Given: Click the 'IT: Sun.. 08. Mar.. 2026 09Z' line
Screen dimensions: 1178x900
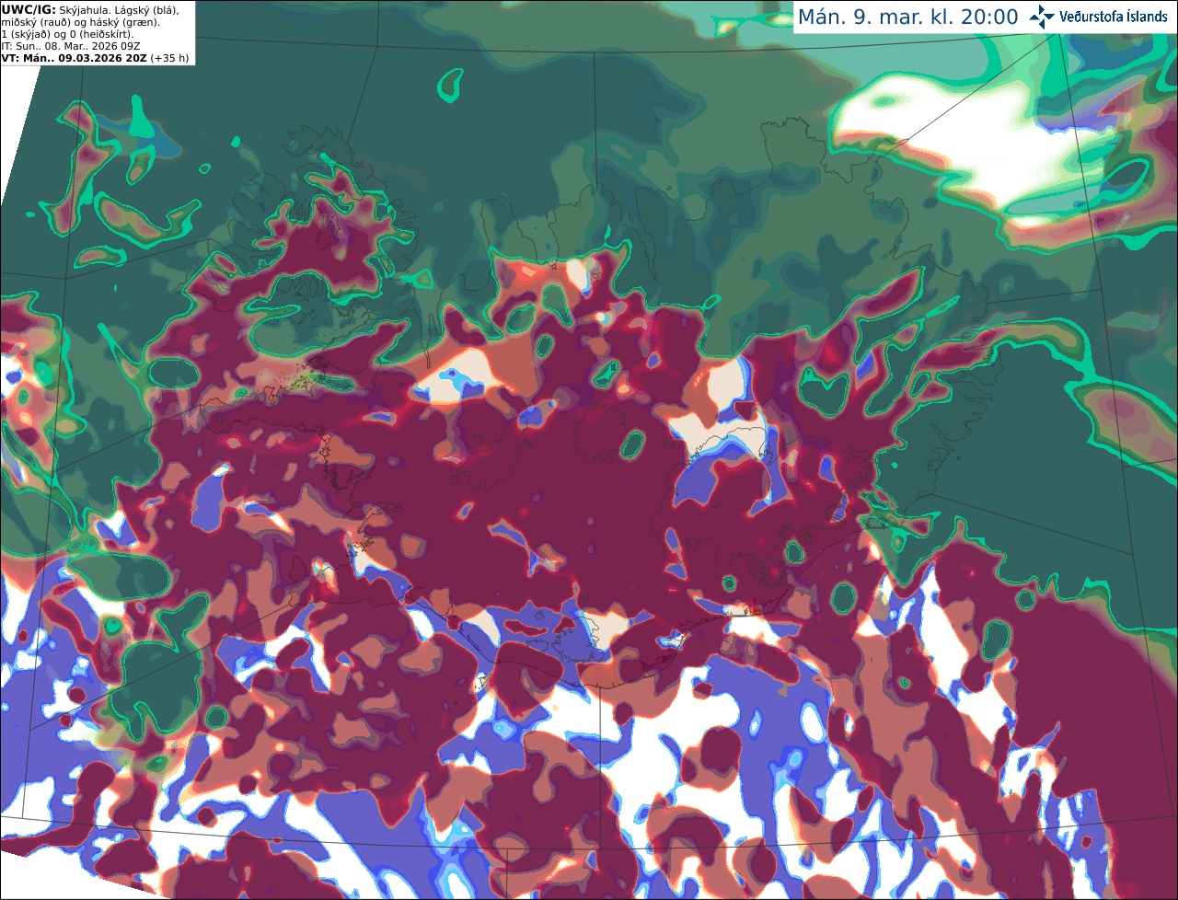Looking at the screenshot, I should [71, 46].
